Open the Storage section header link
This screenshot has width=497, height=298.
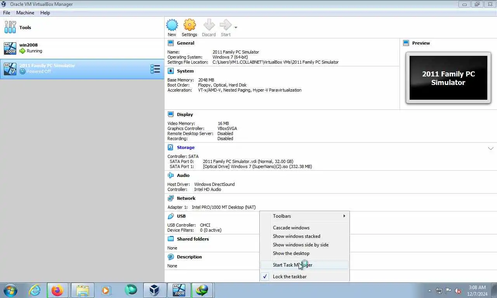coord(186,147)
